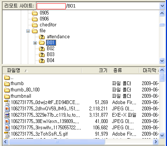Select 1062731775_2dhvQV59_IMG JPEG file icon
This screenshot has width=167, height=146.
7,109
